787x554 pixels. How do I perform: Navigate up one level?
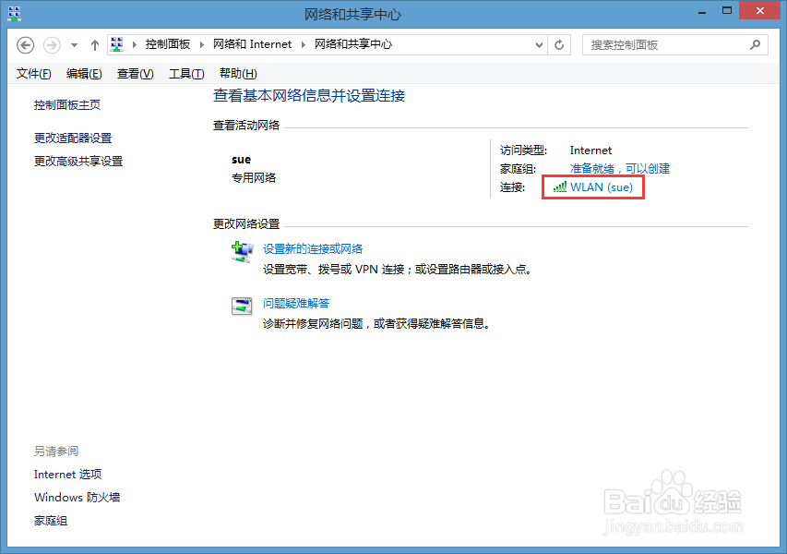[95, 43]
